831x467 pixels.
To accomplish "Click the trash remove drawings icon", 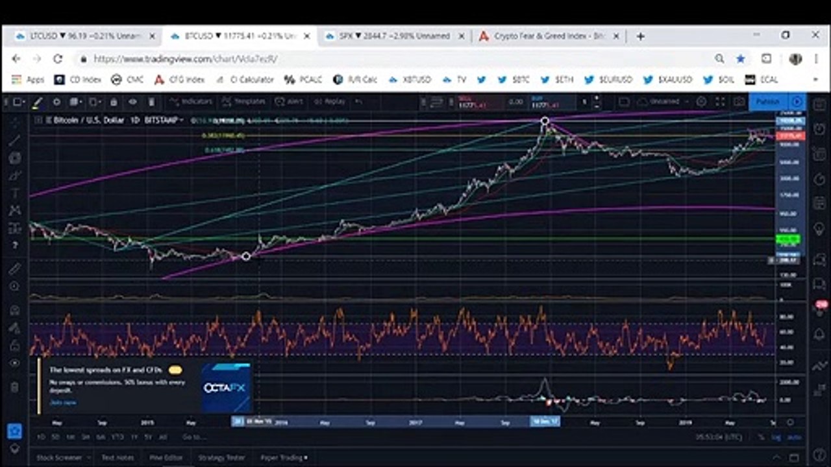I will [x=151, y=102].
